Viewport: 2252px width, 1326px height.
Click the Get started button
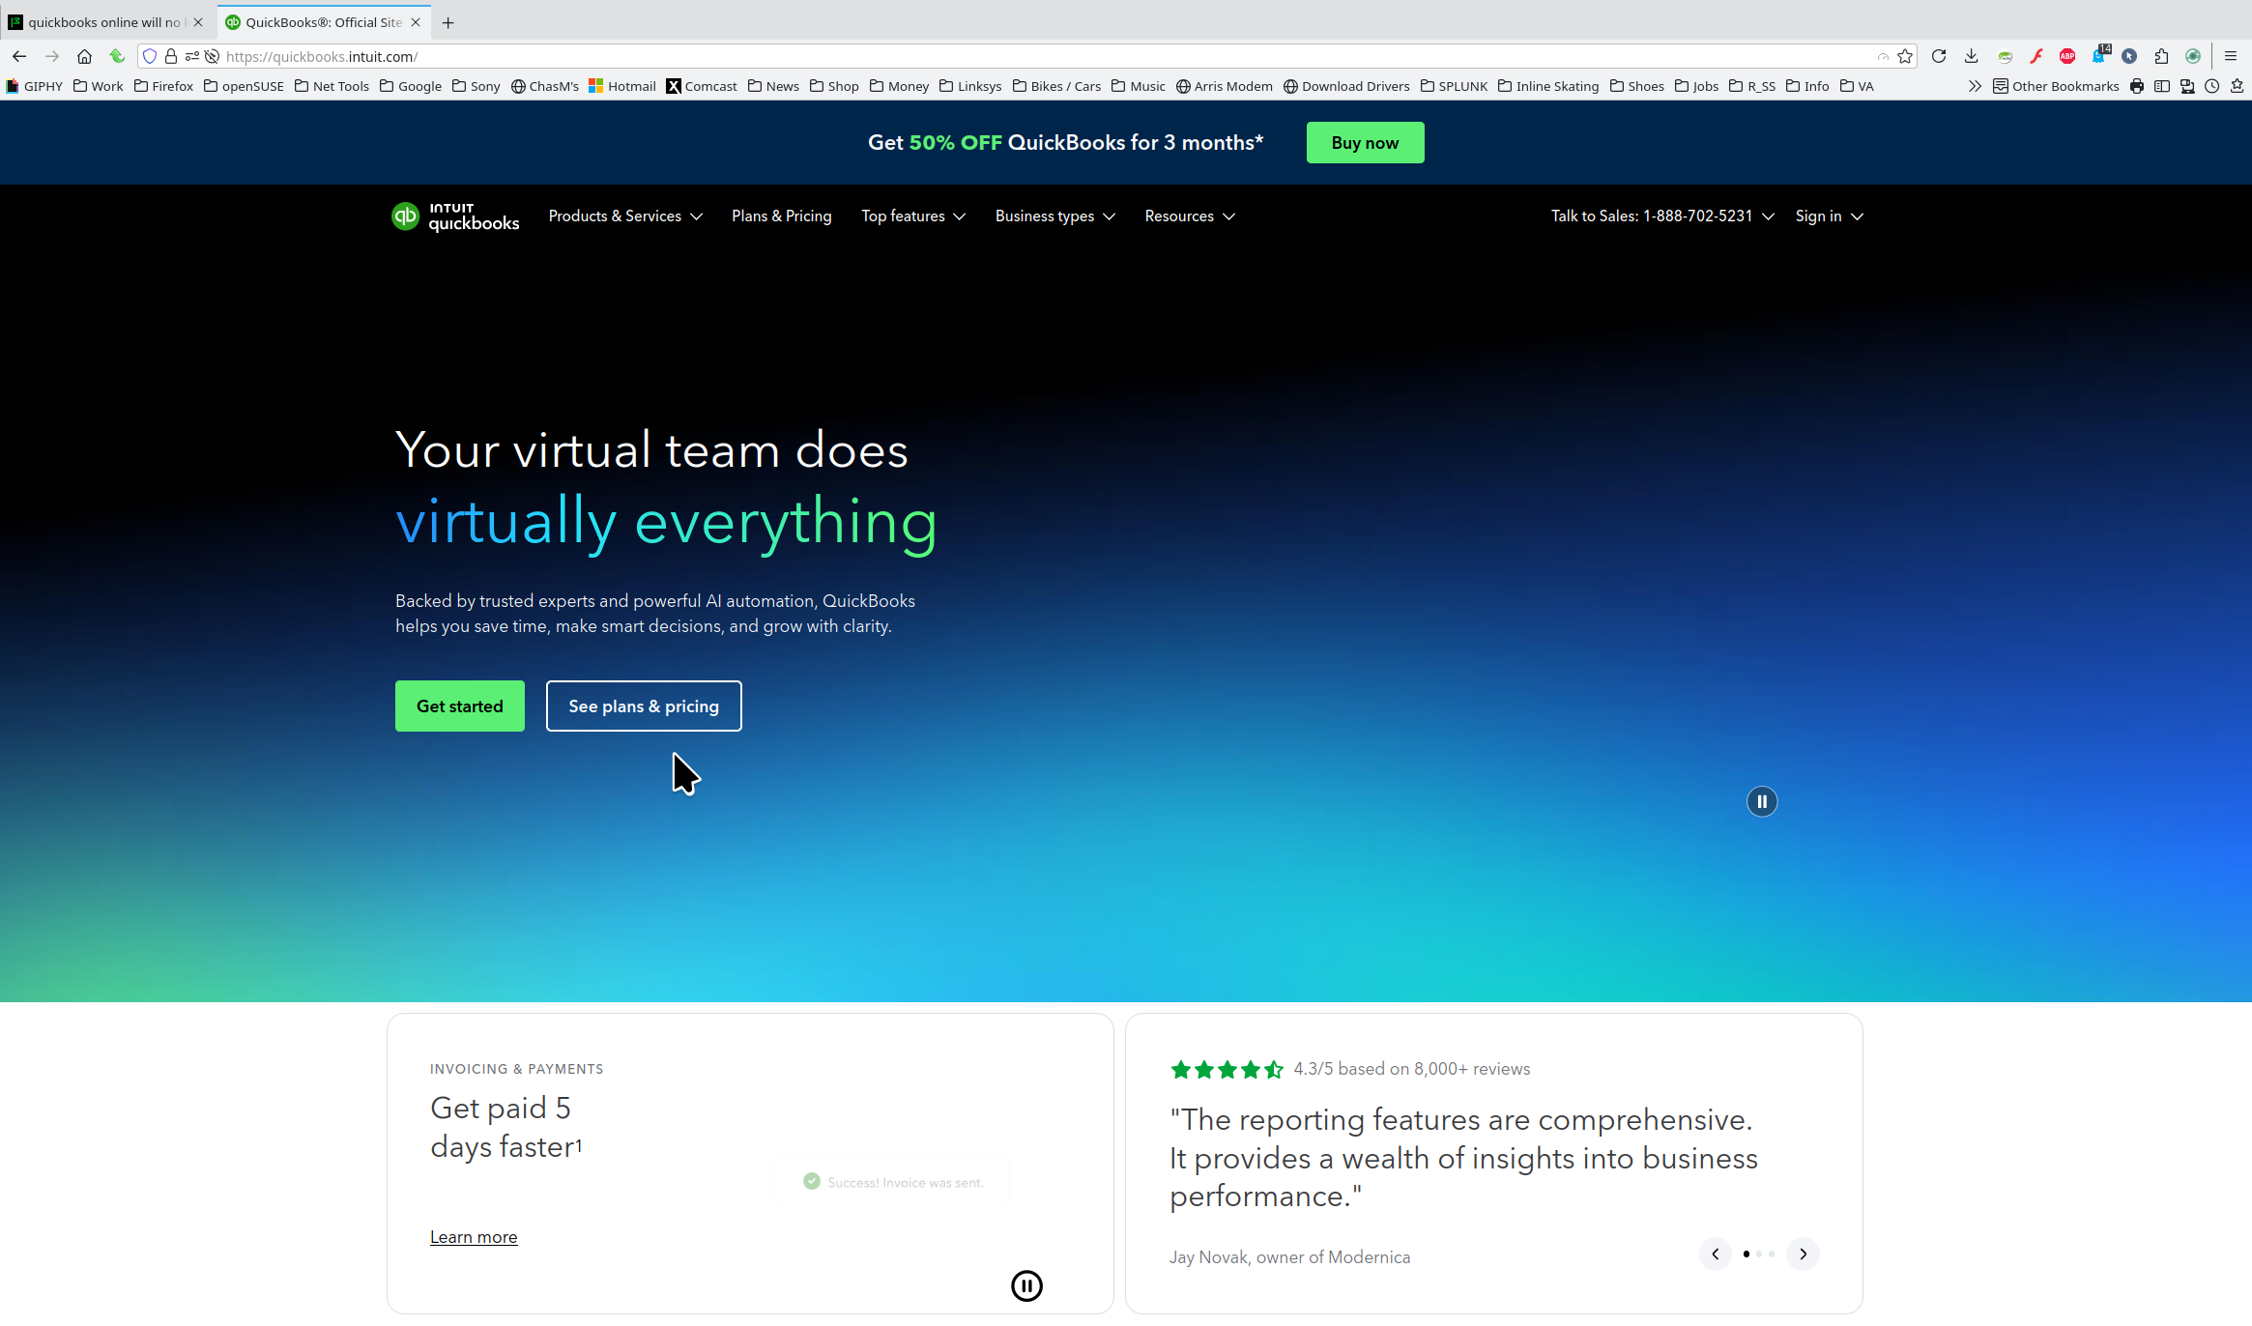tap(459, 706)
